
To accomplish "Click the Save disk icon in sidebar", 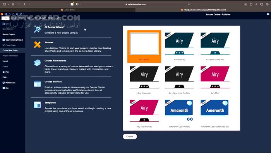I will [3, 24].
